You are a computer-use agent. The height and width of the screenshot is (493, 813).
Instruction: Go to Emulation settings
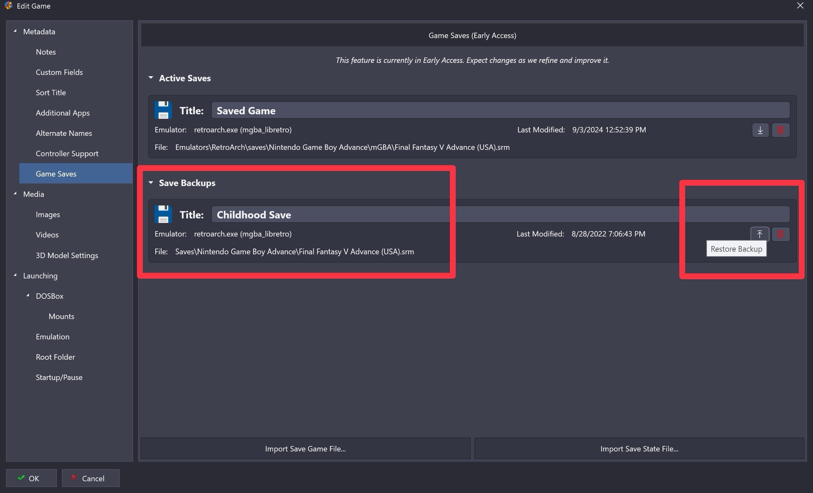click(x=53, y=337)
